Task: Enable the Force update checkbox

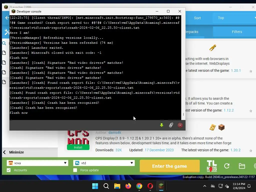Action: point(75,170)
